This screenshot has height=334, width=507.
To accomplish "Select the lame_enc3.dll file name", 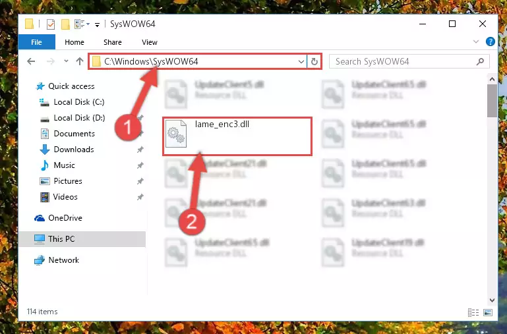I will (222, 125).
